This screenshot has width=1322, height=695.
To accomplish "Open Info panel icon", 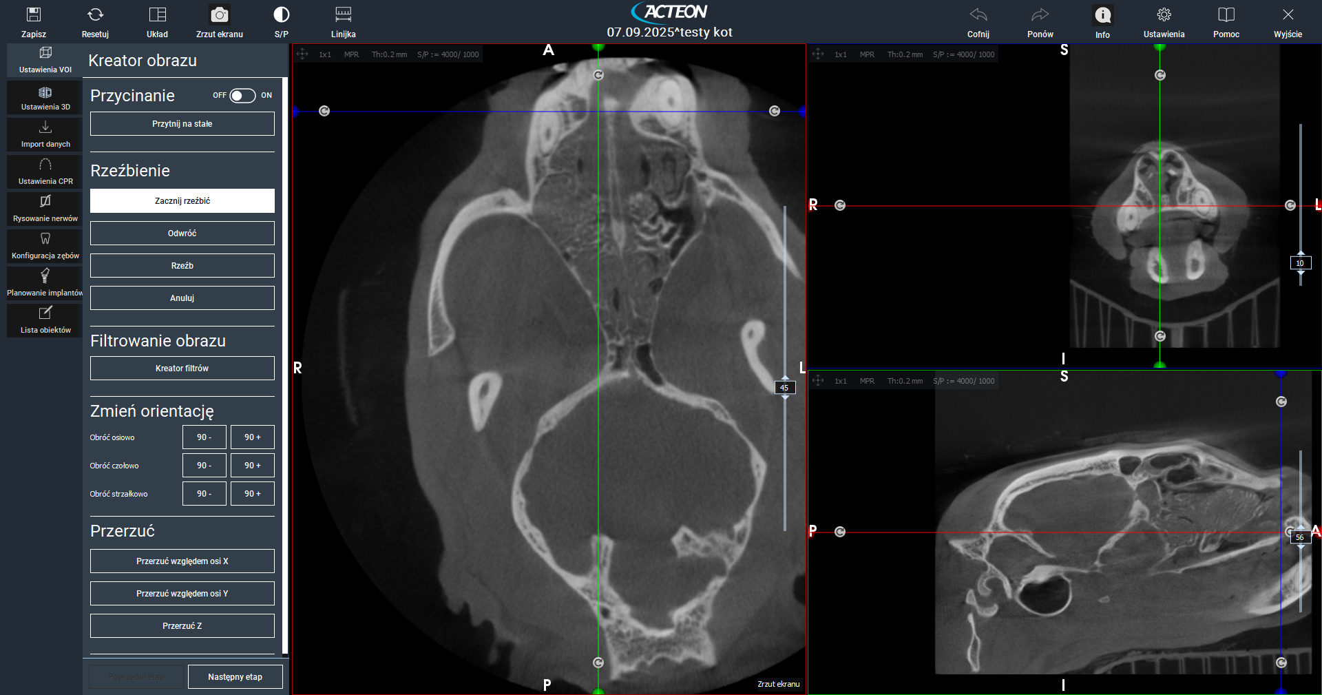I will [x=1102, y=16].
